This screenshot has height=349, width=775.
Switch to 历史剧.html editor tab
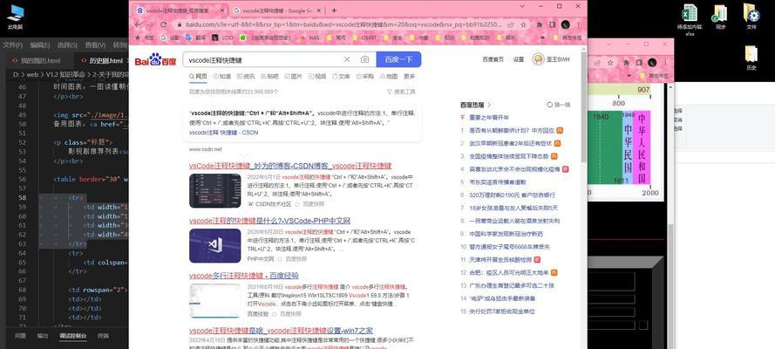coord(101,61)
